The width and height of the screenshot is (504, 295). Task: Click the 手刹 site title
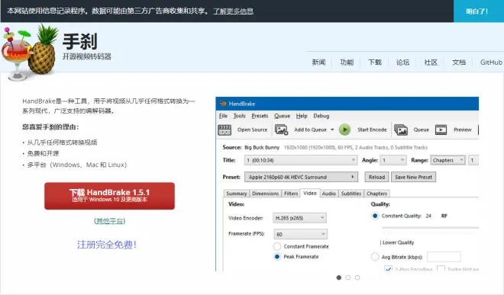[79, 41]
